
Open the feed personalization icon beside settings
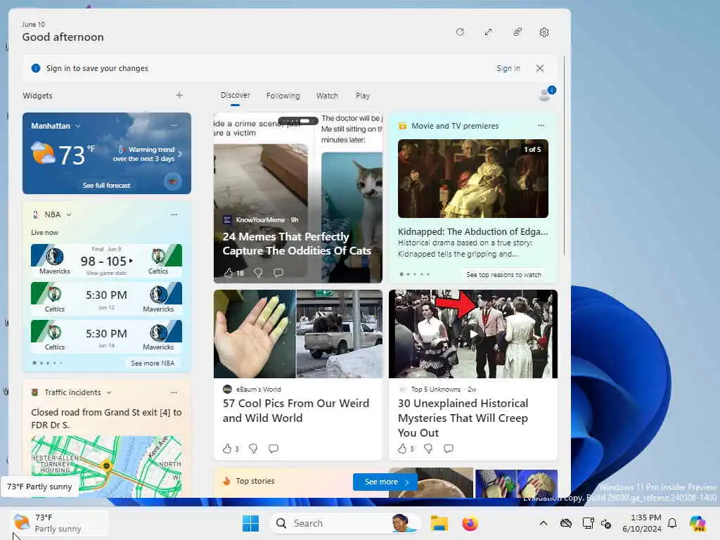pyautogui.click(x=517, y=32)
